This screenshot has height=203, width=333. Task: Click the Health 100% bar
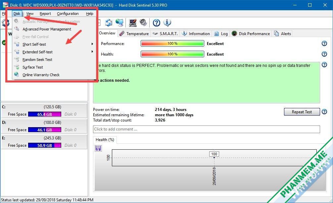tap(172, 54)
